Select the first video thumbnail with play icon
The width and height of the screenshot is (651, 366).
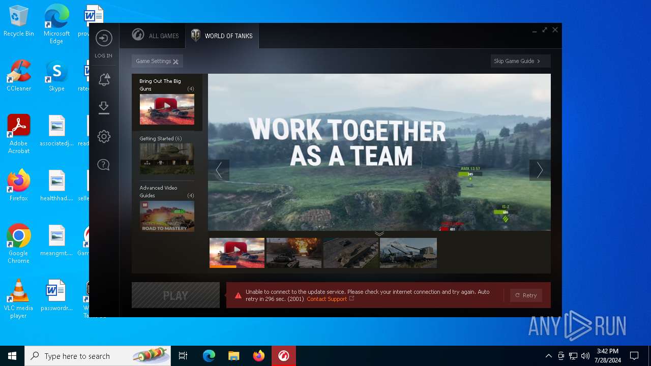pos(237,253)
